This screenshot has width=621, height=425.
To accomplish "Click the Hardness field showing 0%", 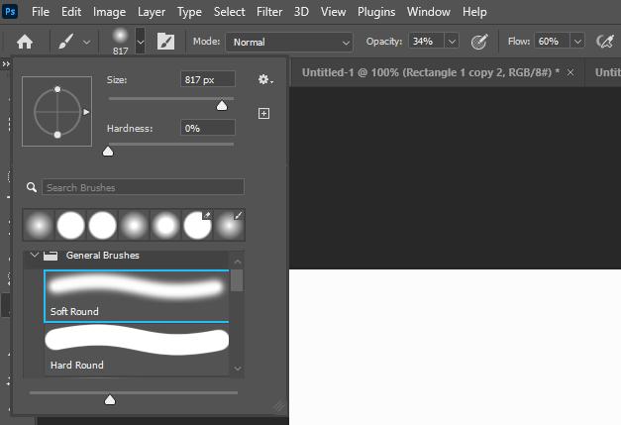I will pos(208,128).
